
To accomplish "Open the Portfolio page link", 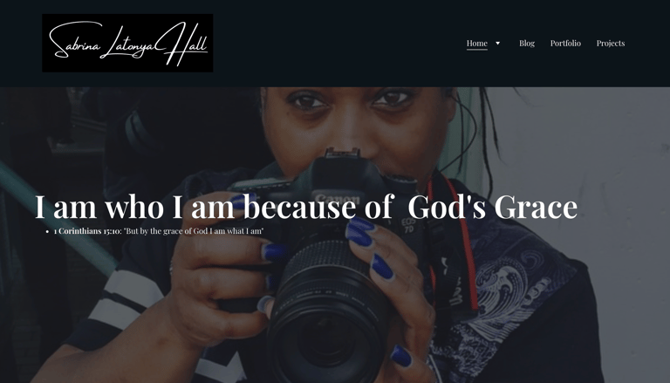I will [x=565, y=43].
